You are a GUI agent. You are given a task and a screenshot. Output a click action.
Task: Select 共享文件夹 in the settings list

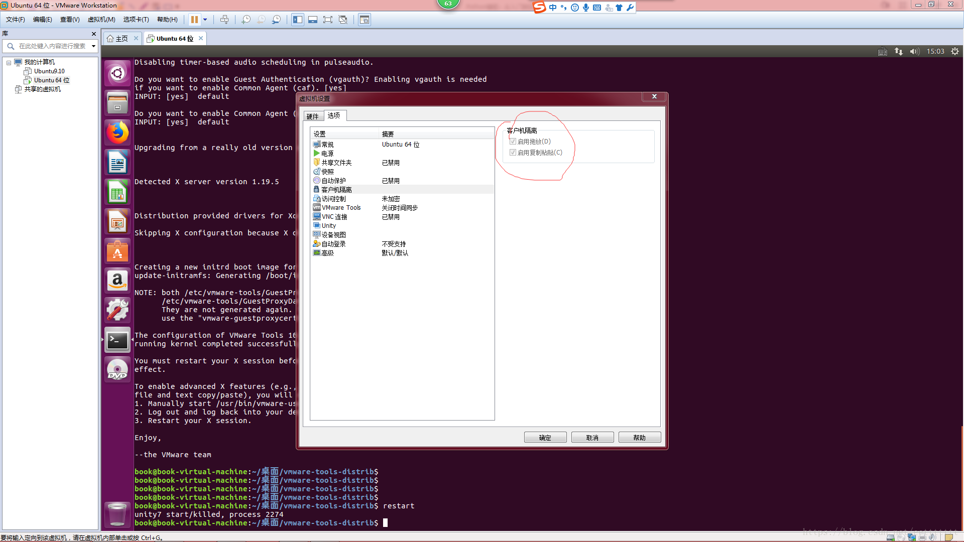pos(402,163)
